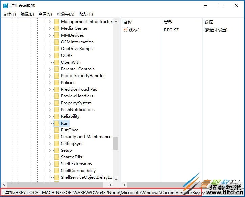
Task: Select the PrecisionTouchPad key label
Action: point(79,89)
